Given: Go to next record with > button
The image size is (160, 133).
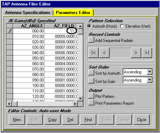Looking at the screenshot, I should click(x=136, y=53).
